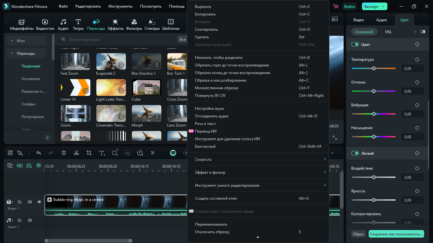Click the selection arrow tool icon
The width and height of the screenshot is (433, 243).
pyautogui.click(x=20, y=153)
